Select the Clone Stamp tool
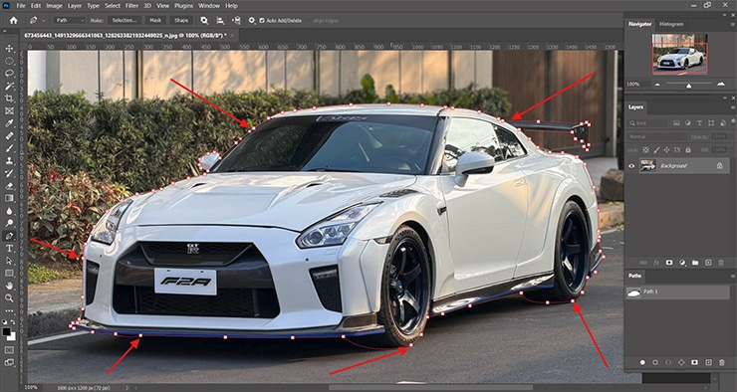Screen dimensions: 737x392 pyautogui.click(x=9, y=160)
